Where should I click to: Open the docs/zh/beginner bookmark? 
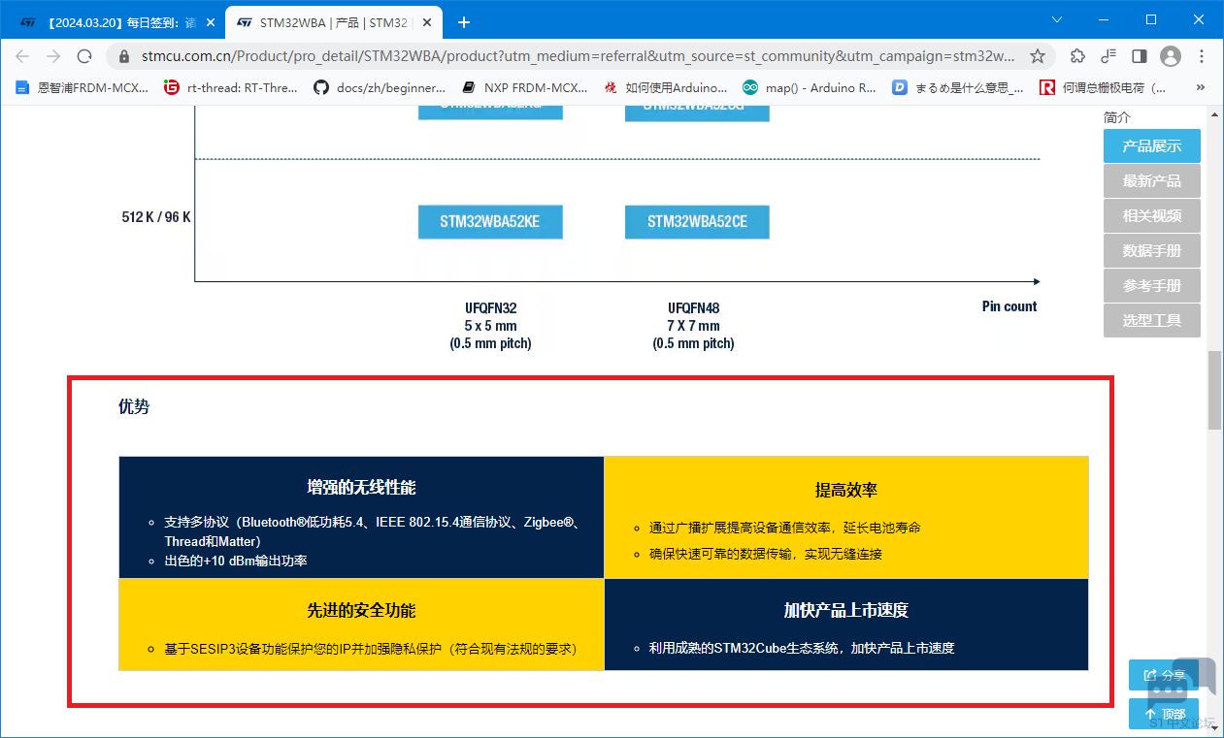[380, 87]
